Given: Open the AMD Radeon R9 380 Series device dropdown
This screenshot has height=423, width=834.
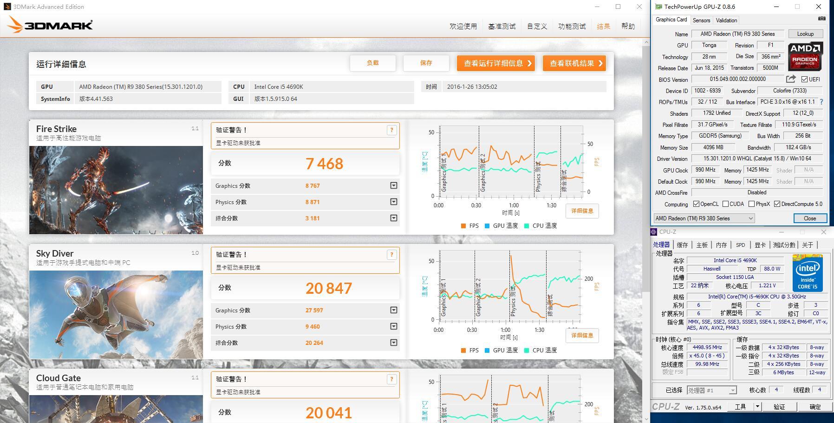Looking at the screenshot, I should 751,218.
